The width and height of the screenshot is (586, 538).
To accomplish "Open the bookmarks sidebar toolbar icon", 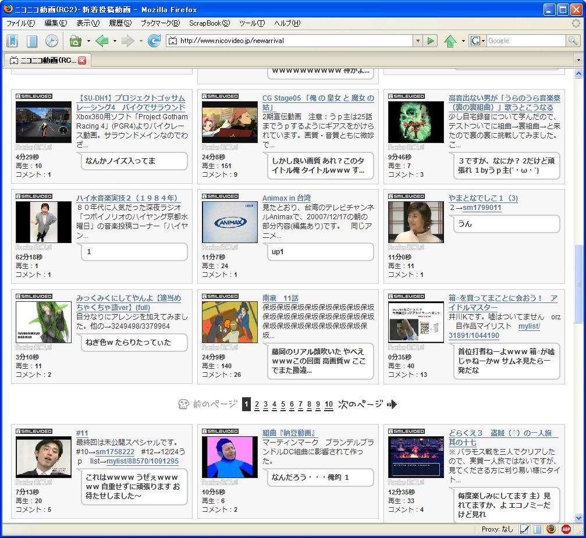I will click(x=12, y=41).
